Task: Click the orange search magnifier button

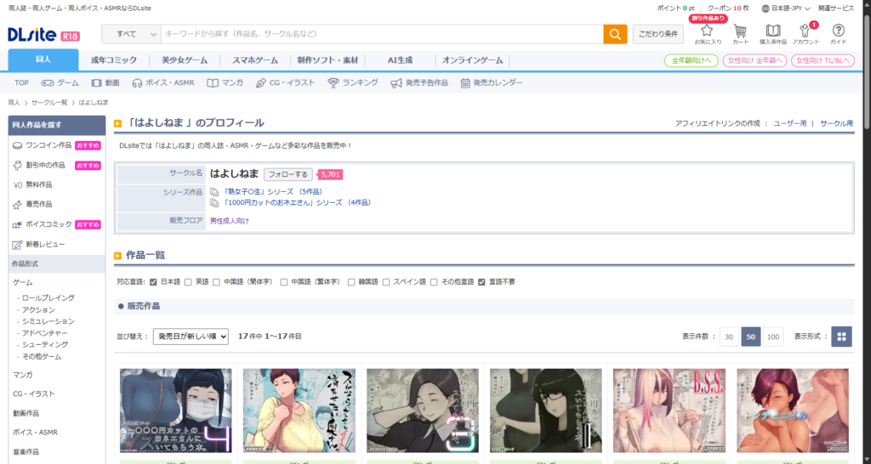Action: 615,34
